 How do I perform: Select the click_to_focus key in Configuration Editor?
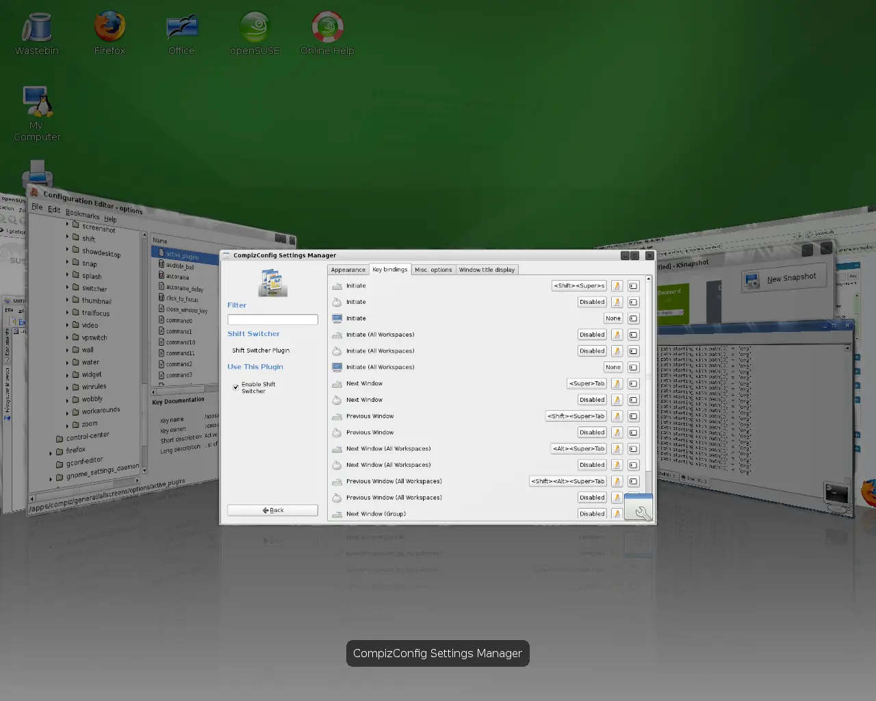[x=182, y=298]
